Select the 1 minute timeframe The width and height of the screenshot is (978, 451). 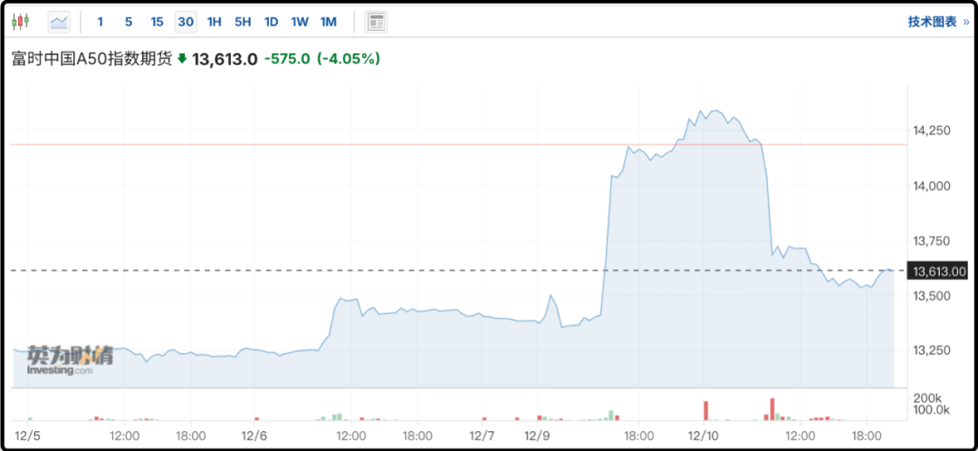(100, 21)
